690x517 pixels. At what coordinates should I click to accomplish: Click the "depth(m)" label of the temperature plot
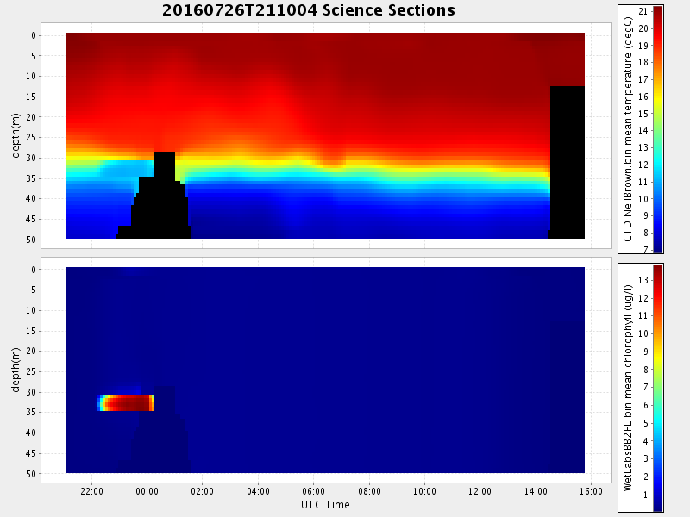pyautogui.click(x=16, y=136)
